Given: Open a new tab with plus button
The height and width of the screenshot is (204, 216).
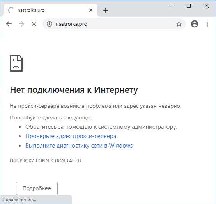Looking at the screenshot, I should [106, 10].
